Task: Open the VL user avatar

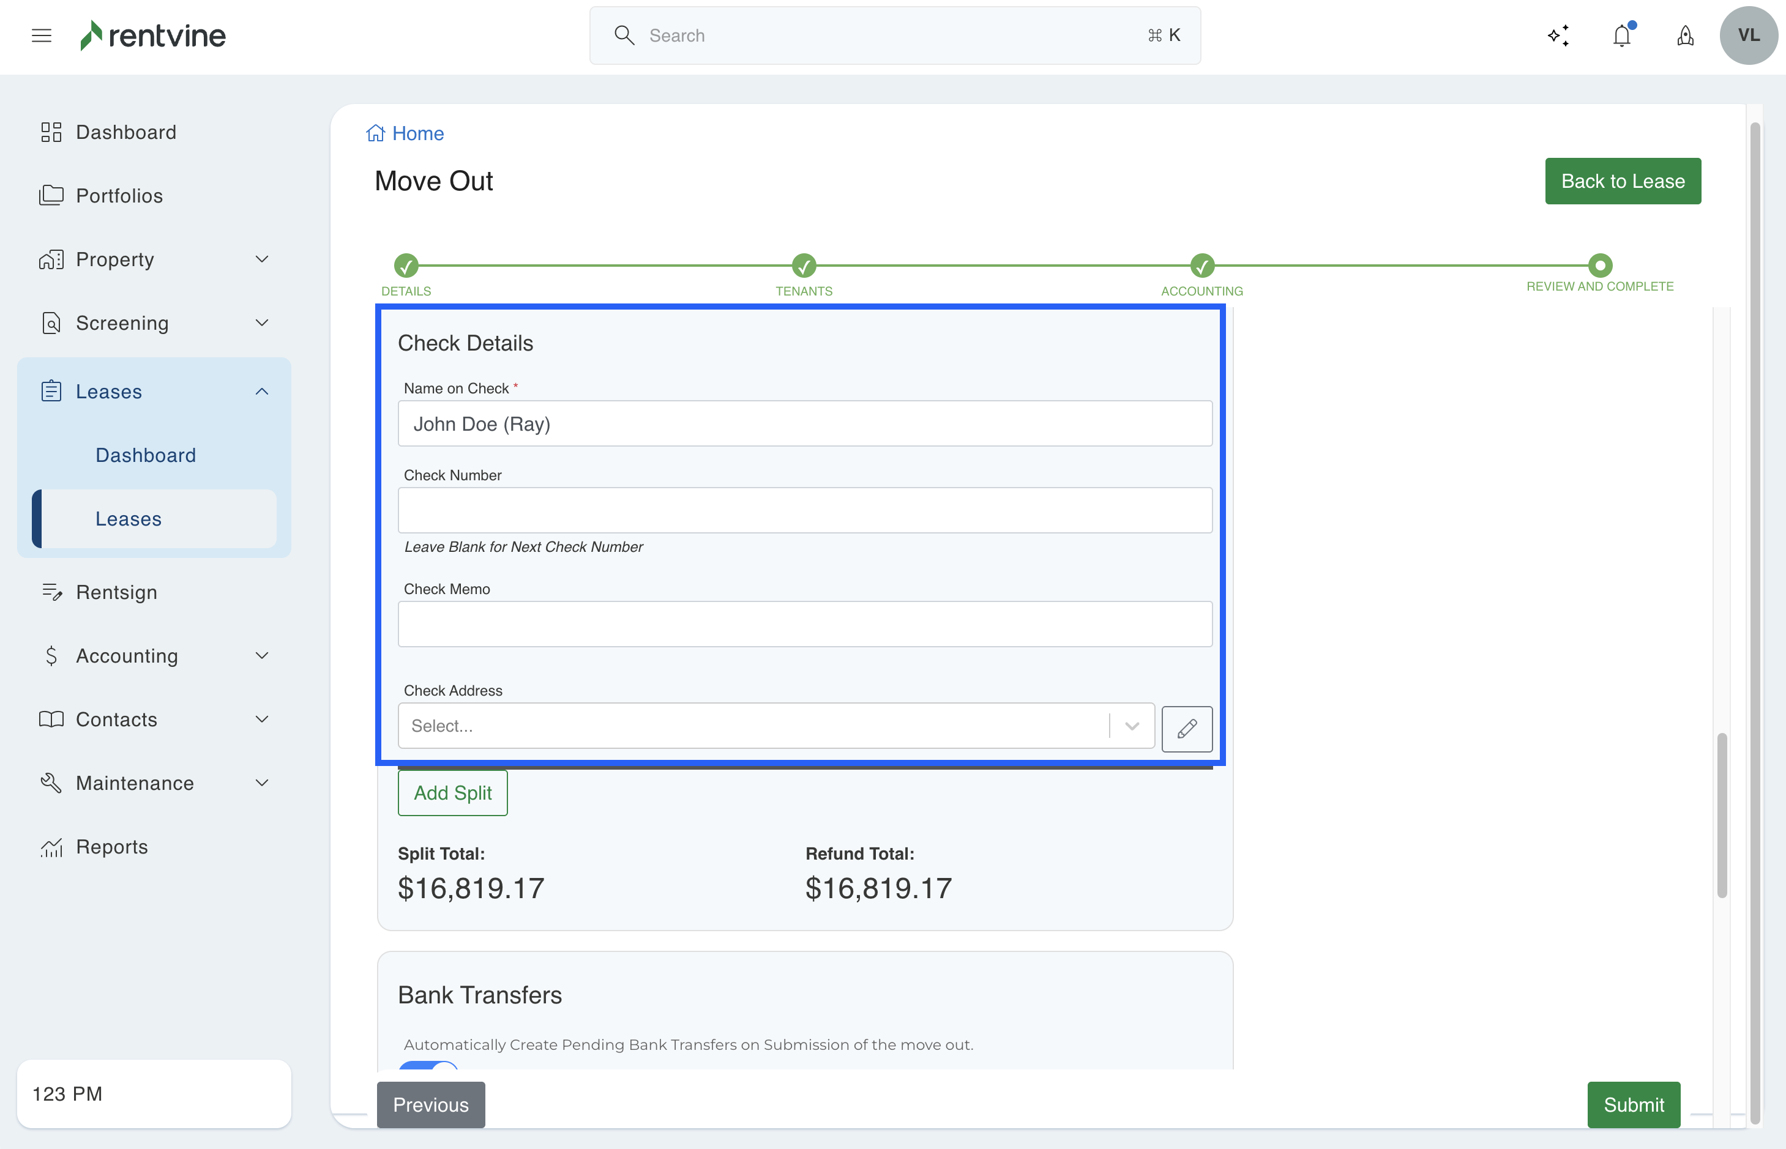Action: coord(1748,35)
